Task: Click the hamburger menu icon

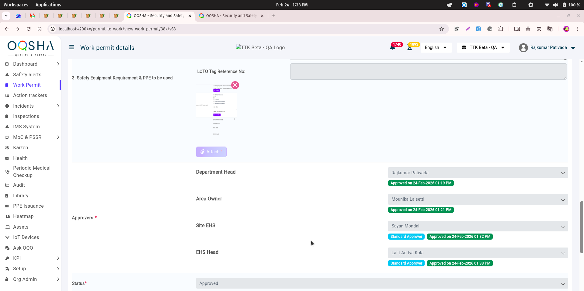Action: click(x=72, y=47)
